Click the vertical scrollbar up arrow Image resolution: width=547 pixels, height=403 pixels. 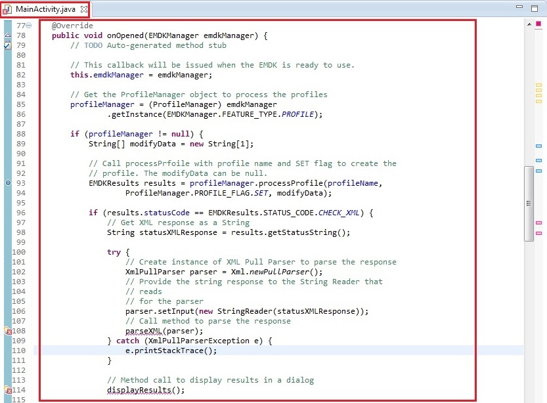pyautogui.click(x=529, y=24)
